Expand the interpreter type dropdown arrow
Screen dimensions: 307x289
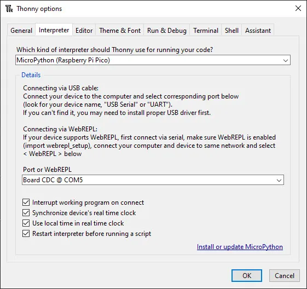pos(286,60)
